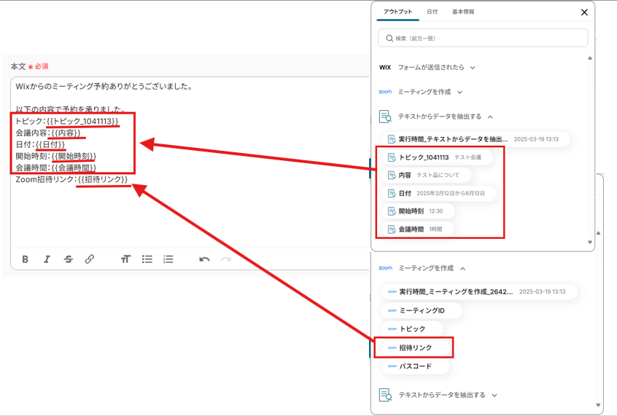Insert a bulleted list
Viewport: 617px width, 416px height.
click(x=147, y=259)
